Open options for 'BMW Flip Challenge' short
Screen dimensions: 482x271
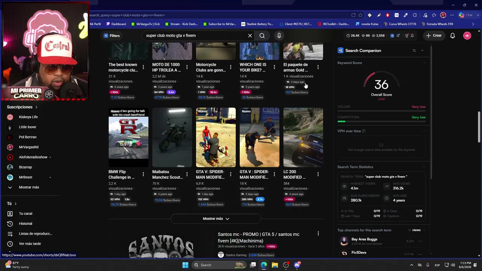coord(143,174)
